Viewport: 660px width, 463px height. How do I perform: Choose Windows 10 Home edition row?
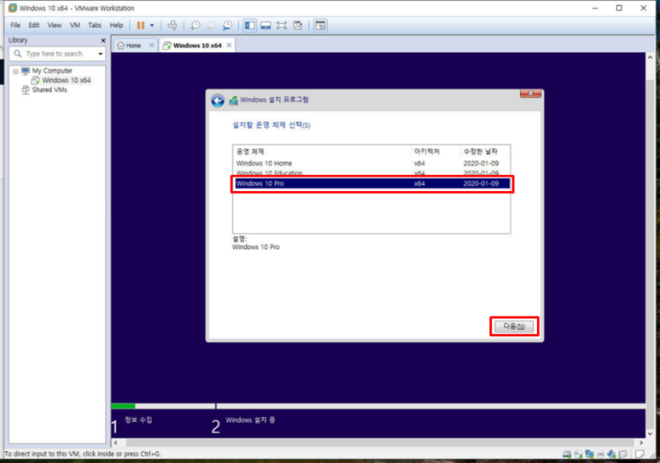[x=371, y=163]
